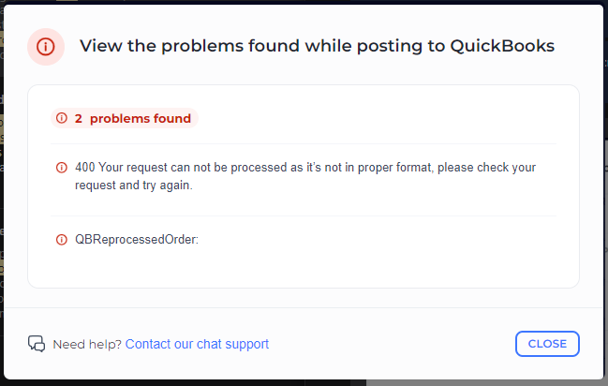Open the Contact our chat support link
Viewport: 608px width, 386px height.
(197, 344)
